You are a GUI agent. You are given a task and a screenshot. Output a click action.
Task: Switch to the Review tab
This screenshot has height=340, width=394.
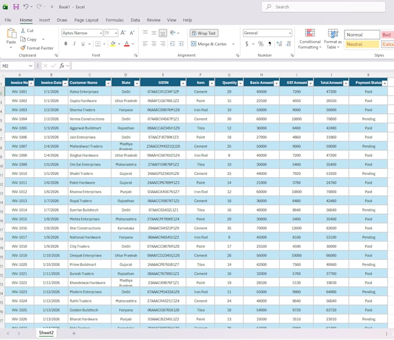[x=154, y=20]
